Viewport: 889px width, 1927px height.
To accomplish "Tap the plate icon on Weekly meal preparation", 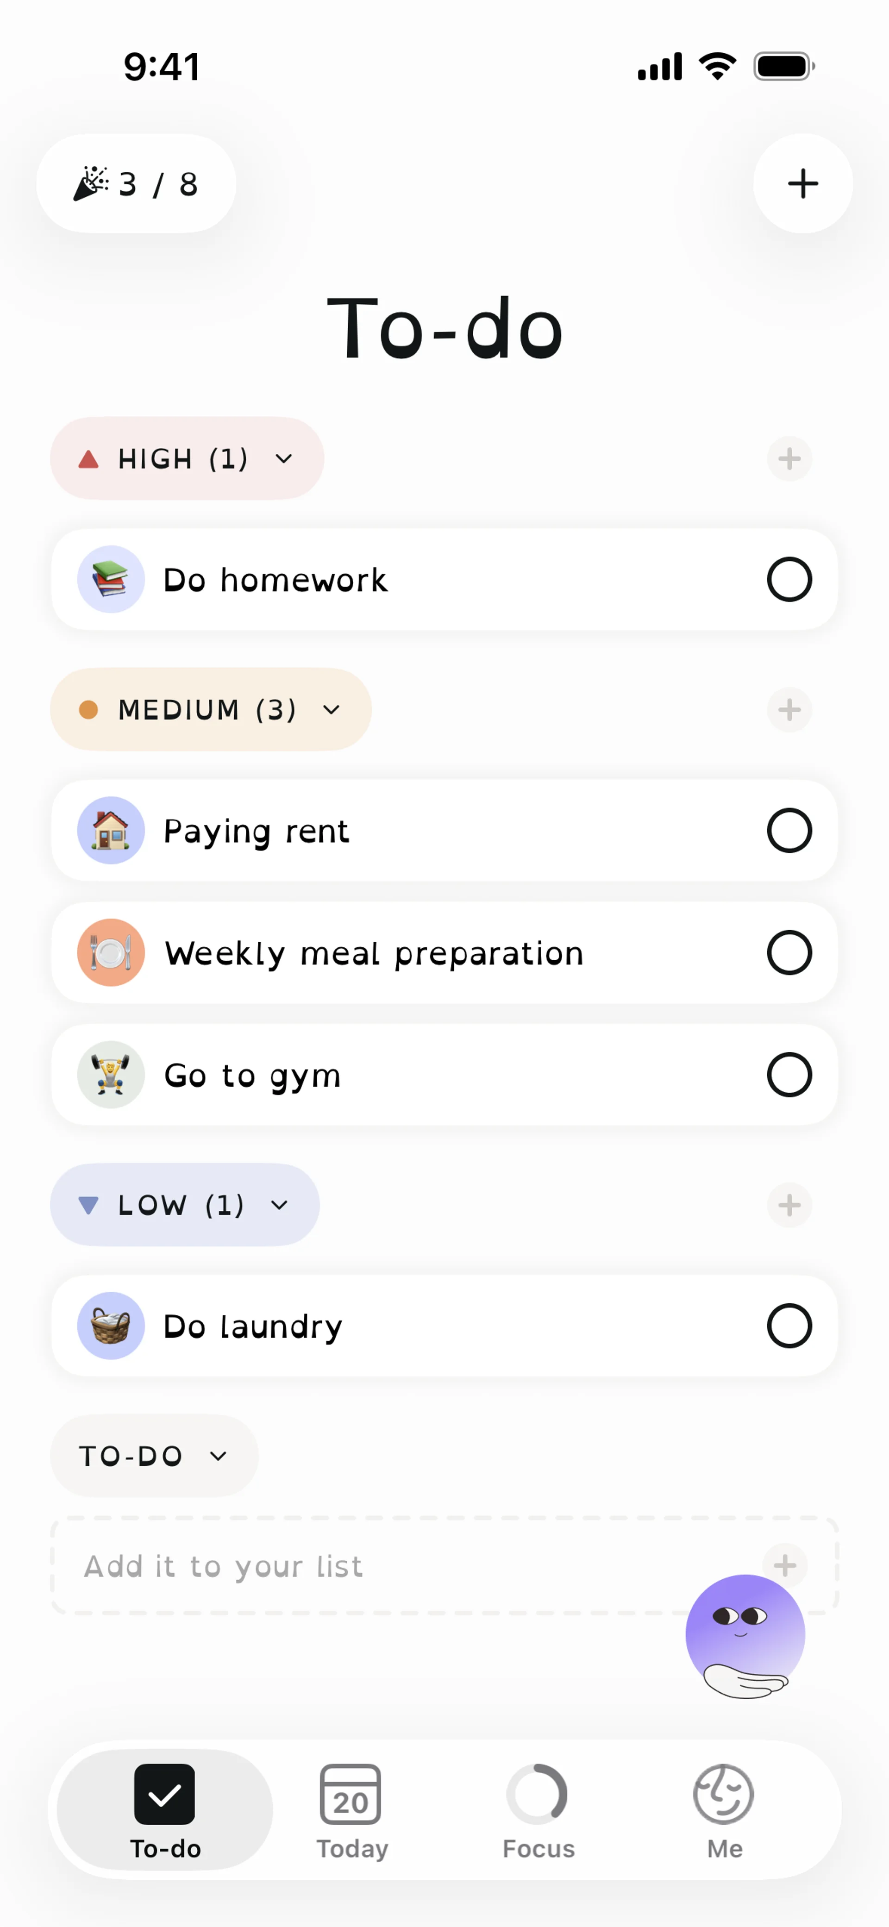I will tap(111, 952).
